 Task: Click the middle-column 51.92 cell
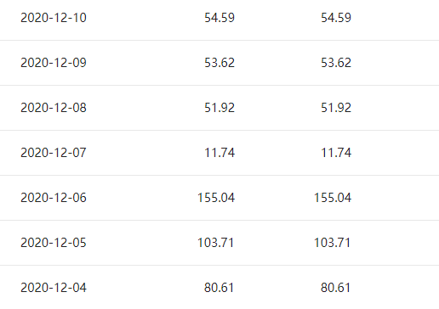click(x=219, y=108)
